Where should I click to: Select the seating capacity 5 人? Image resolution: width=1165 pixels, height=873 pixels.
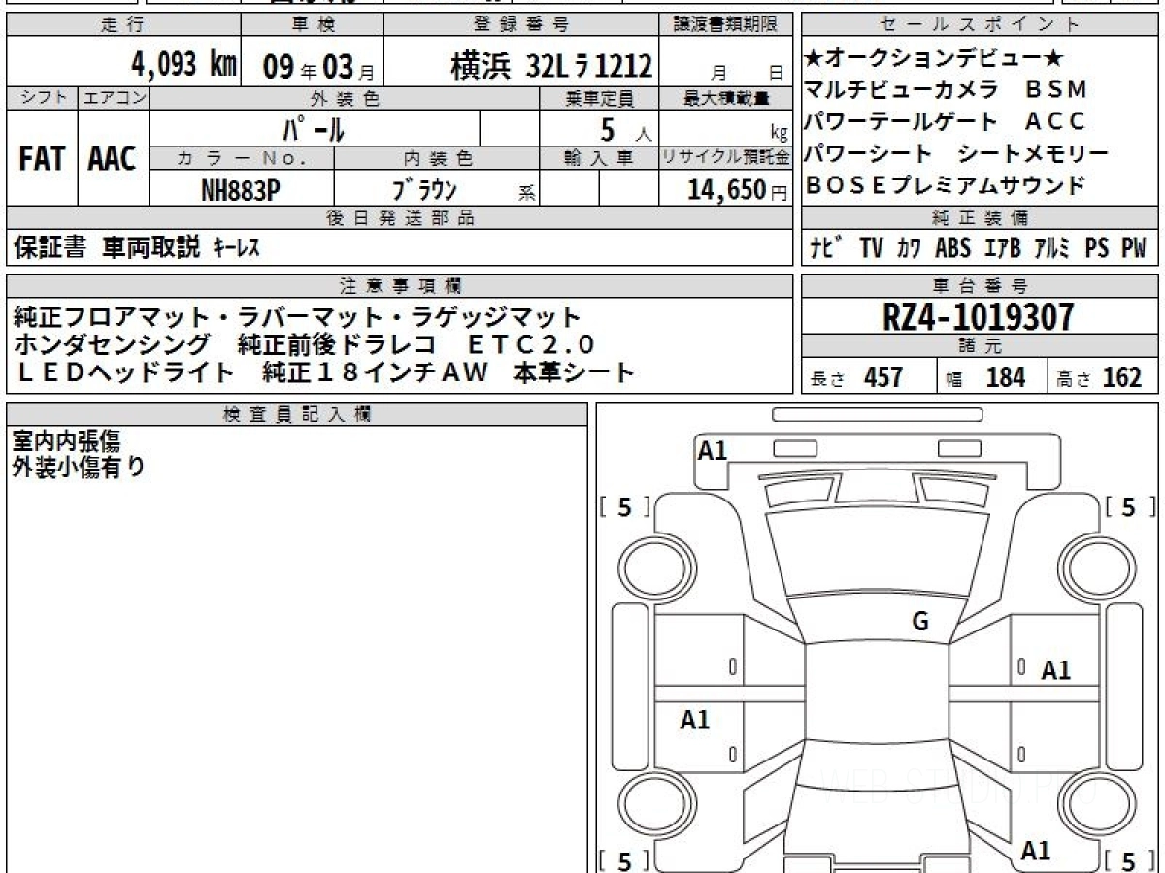pos(625,129)
